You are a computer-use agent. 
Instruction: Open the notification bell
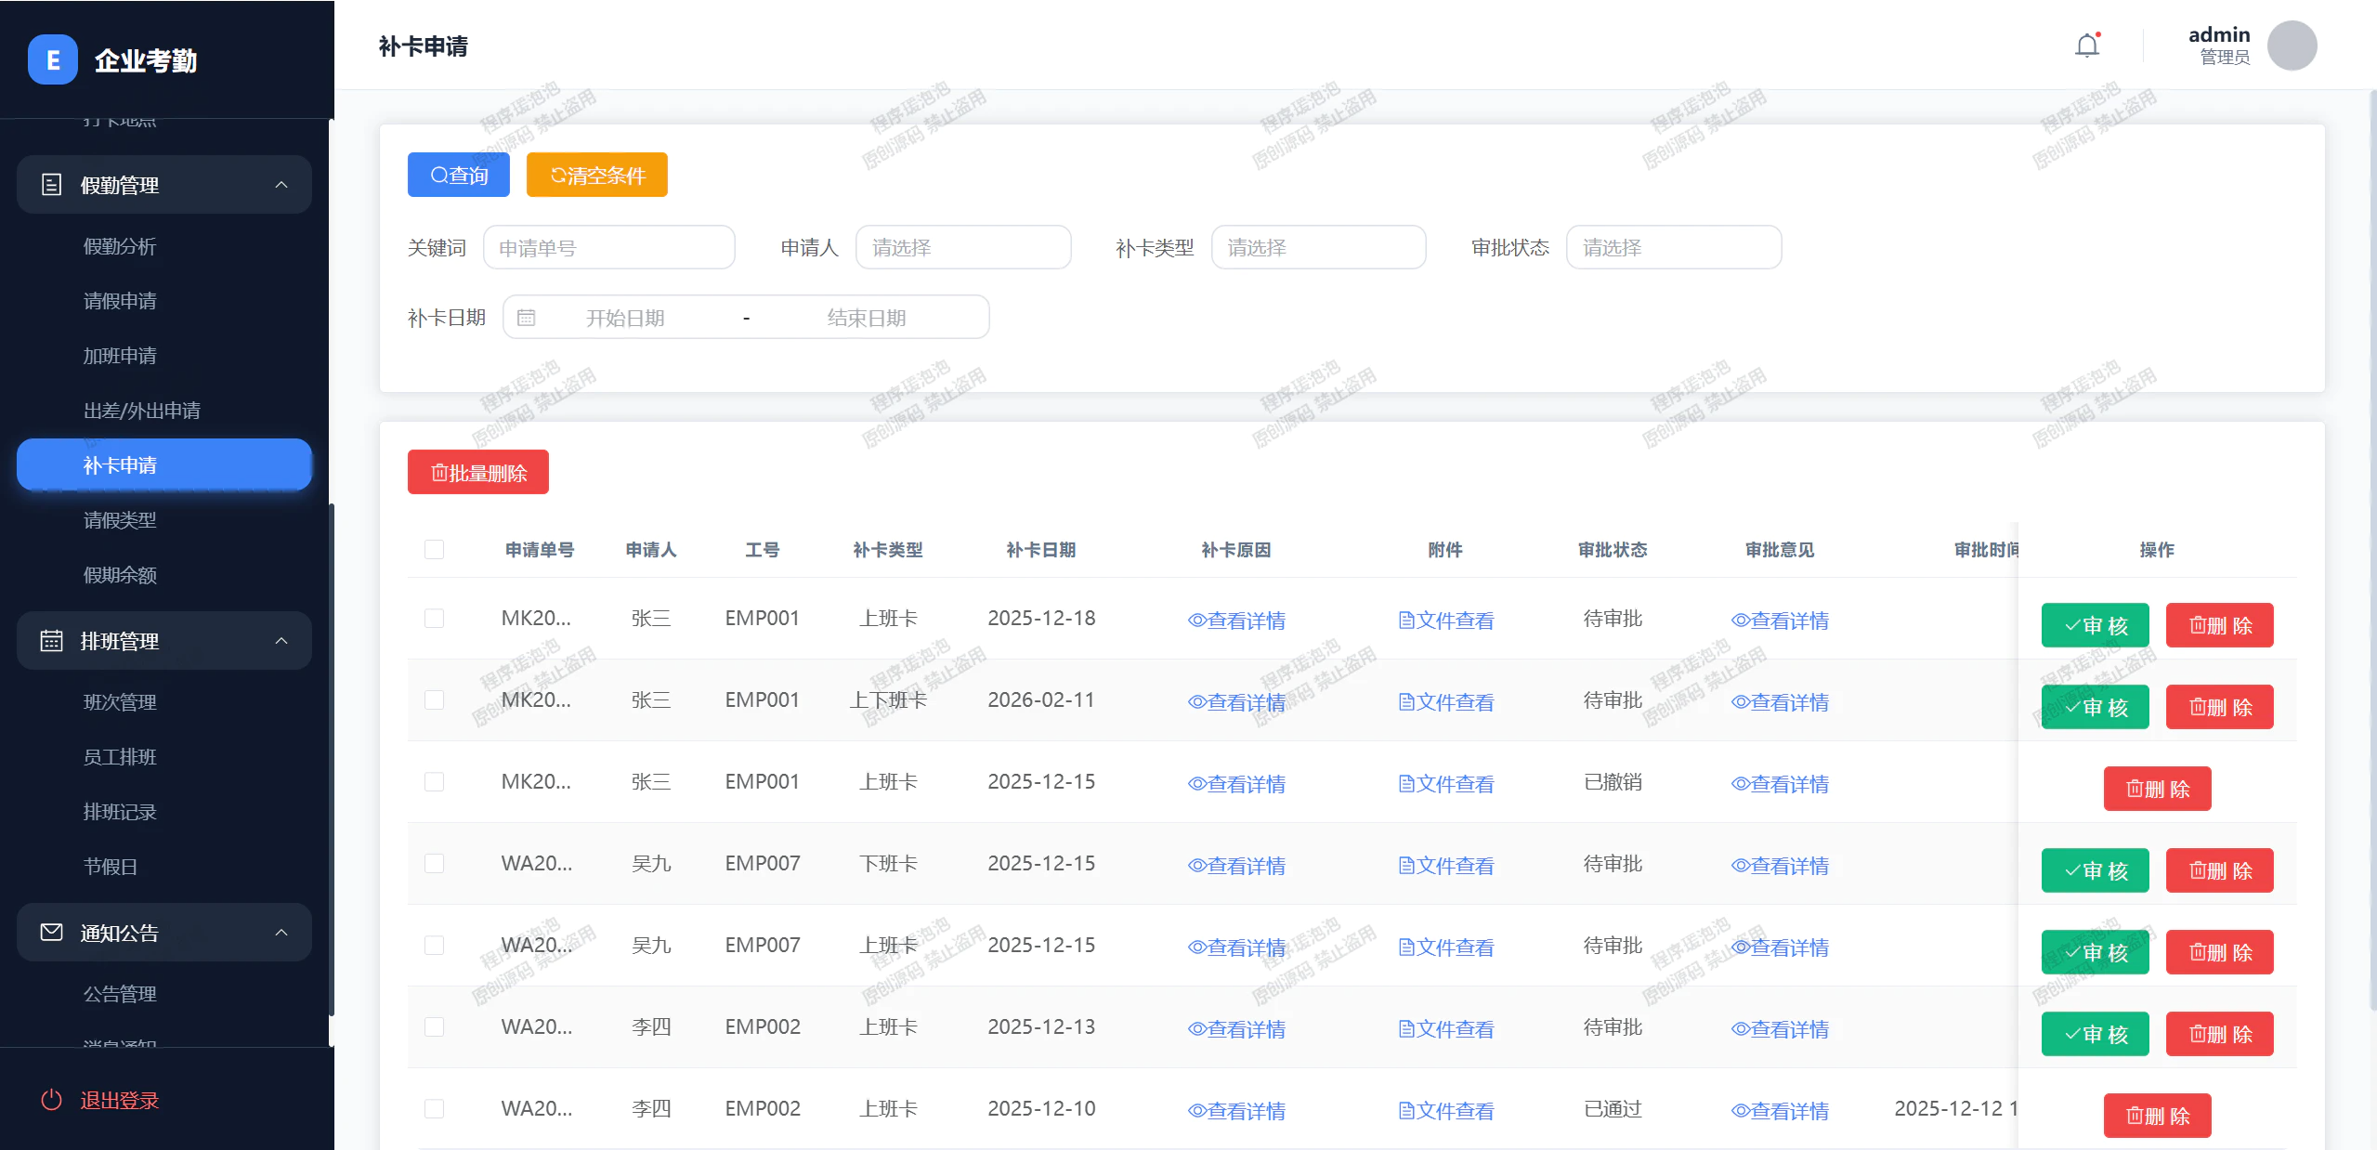tap(2087, 46)
